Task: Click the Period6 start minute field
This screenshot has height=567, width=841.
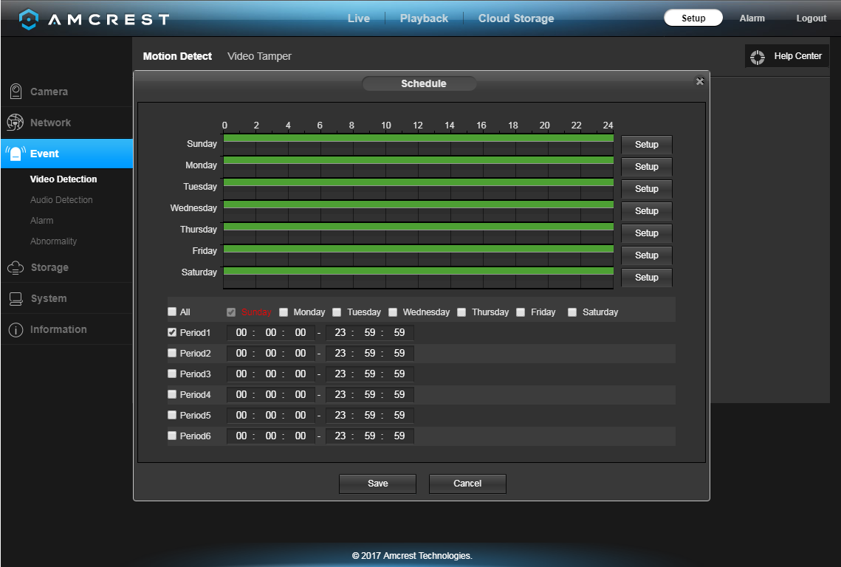Action: tap(271, 436)
